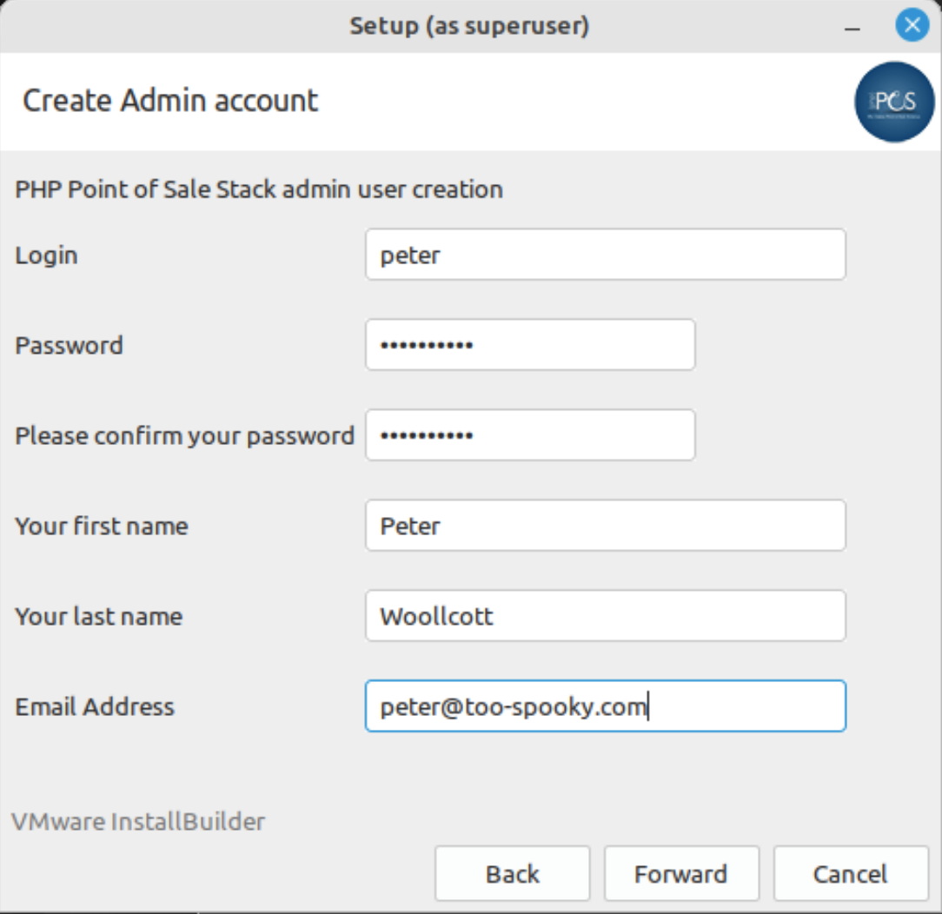
Task: Select the last name entry field
Action: (x=606, y=616)
